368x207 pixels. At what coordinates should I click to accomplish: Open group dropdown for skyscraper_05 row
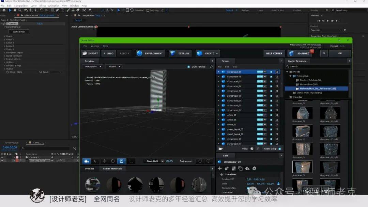click(265, 91)
